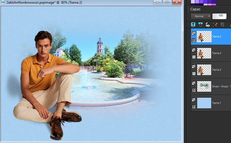Click the edit selection icon in Capas toolbar
This screenshot has width=231, height=143.
(x=215, y=25)
